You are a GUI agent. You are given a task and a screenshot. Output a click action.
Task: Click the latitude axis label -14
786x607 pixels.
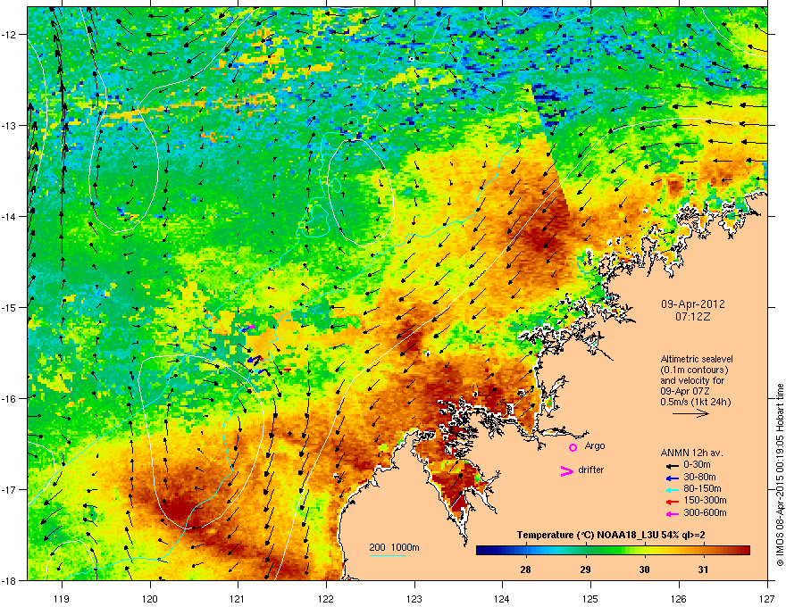pos(9,216)
